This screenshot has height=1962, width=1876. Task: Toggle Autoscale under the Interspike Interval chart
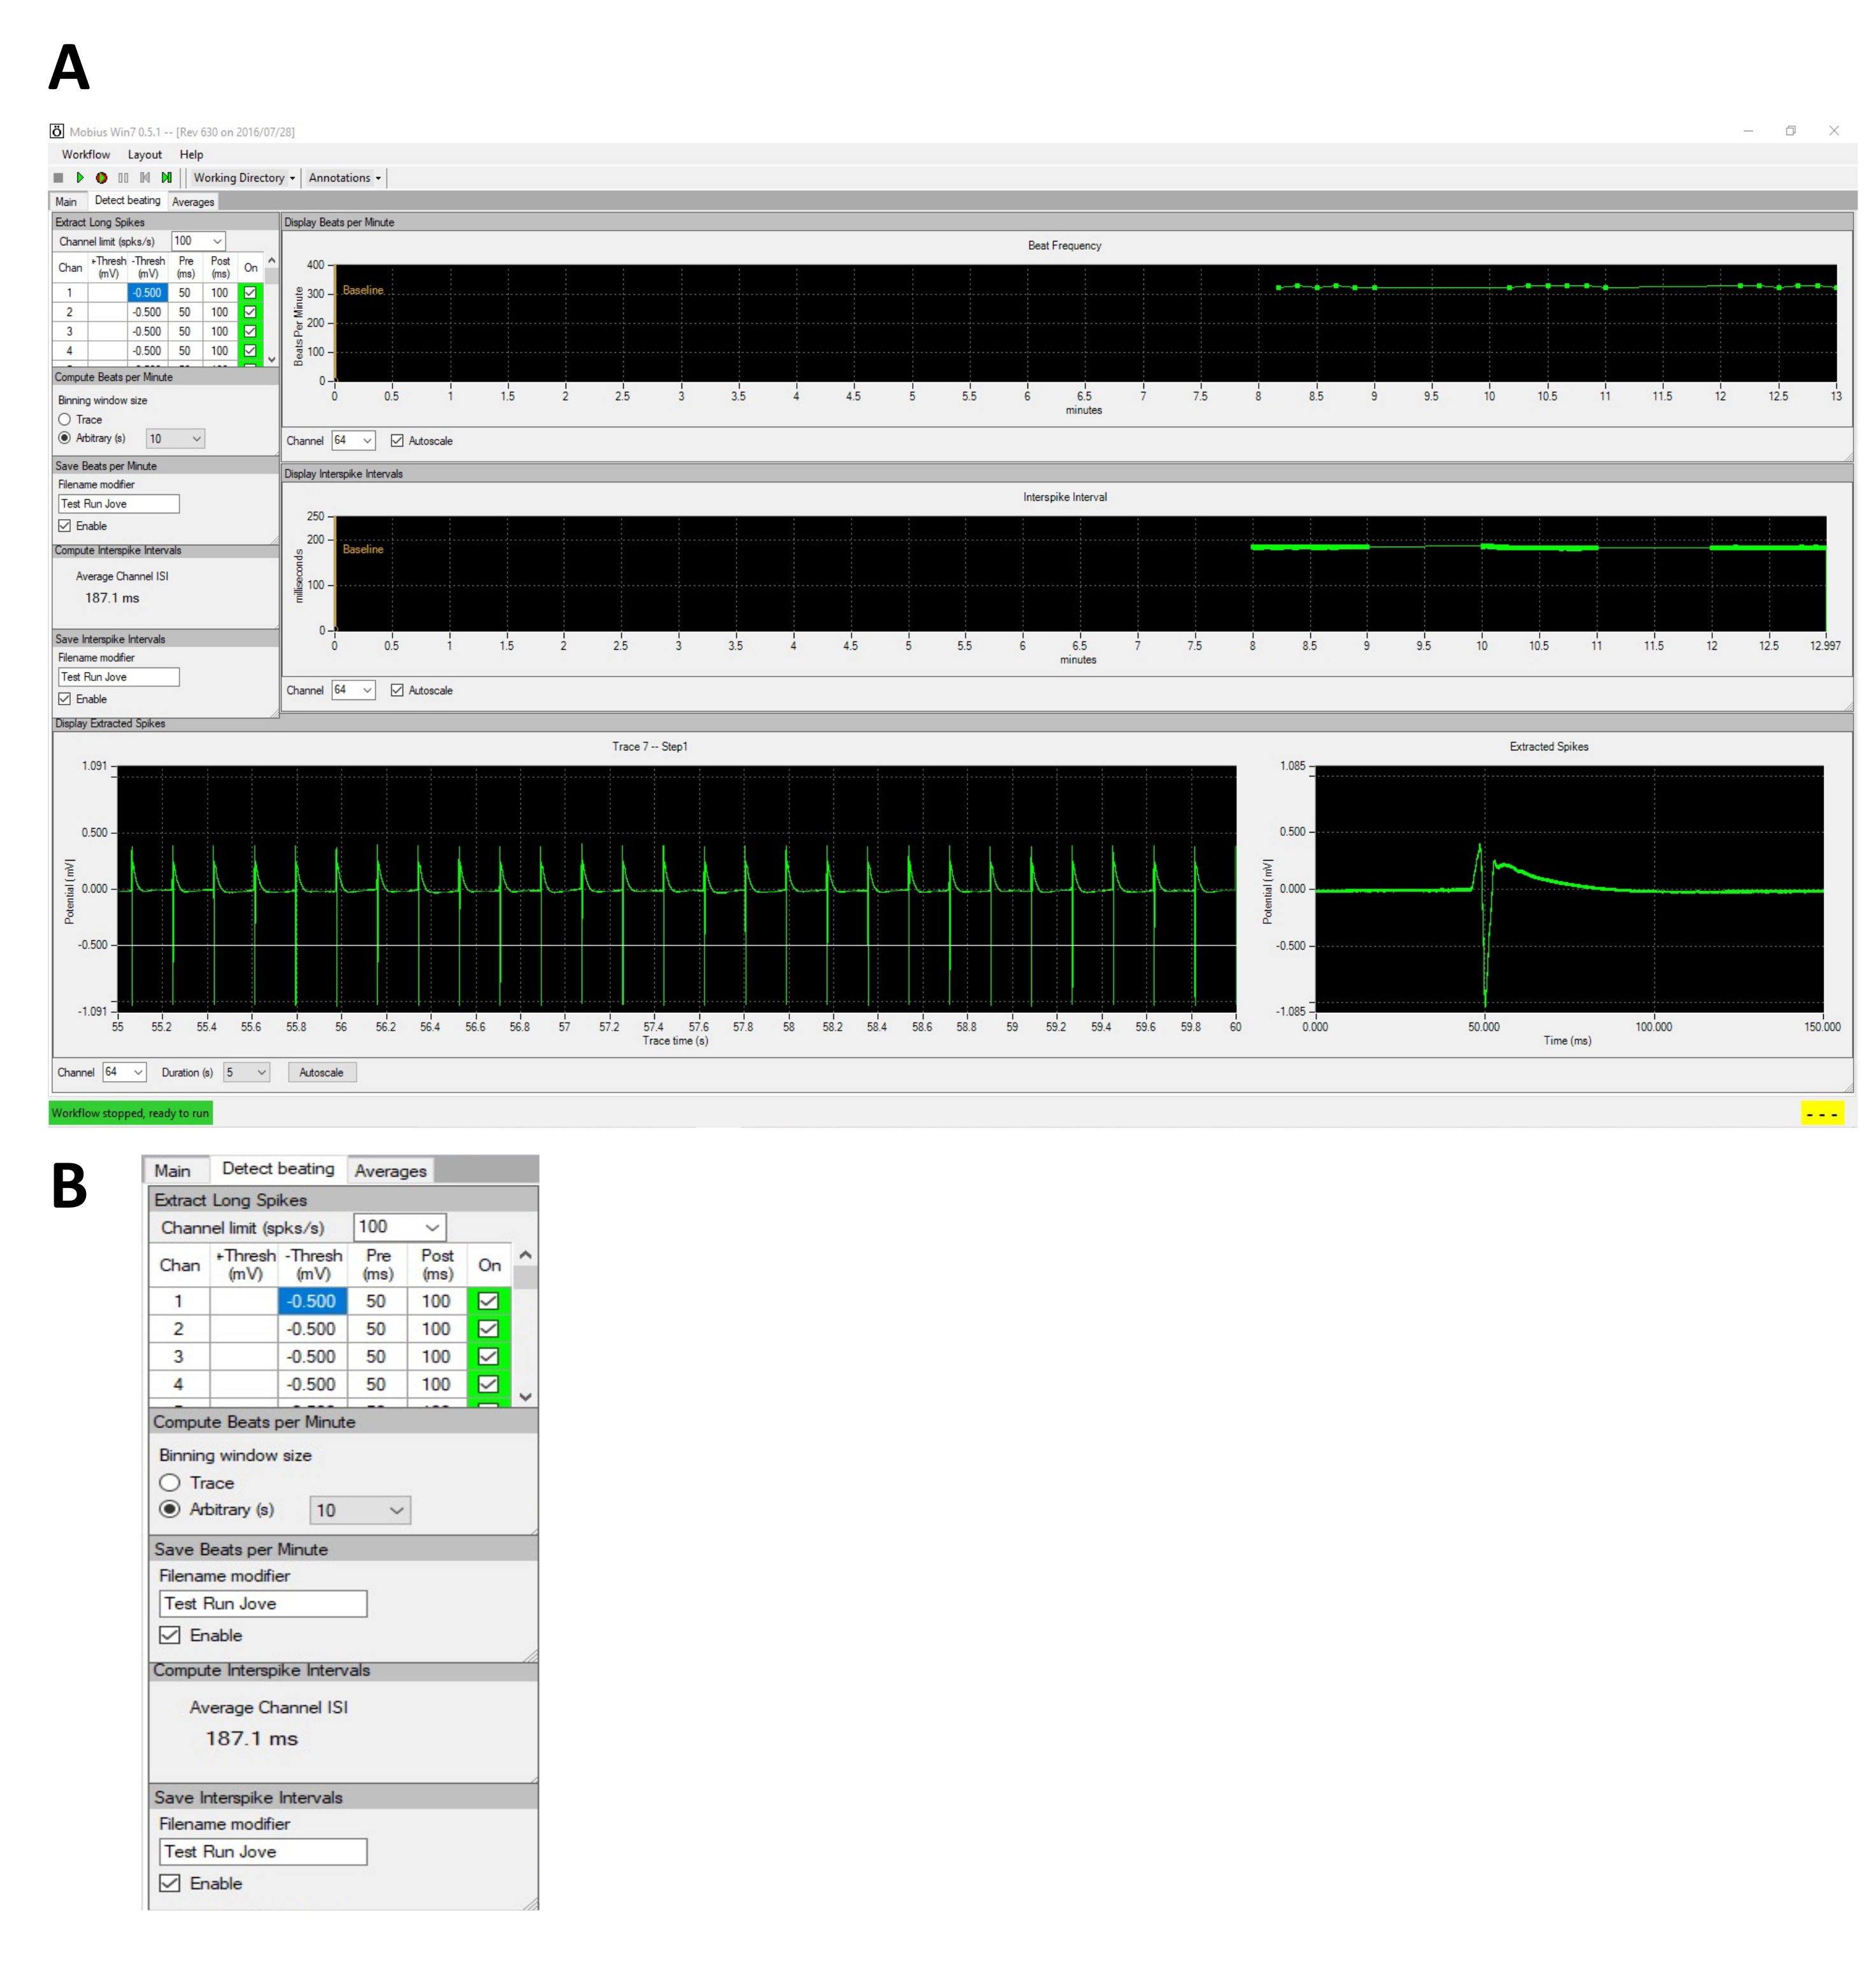397,691
